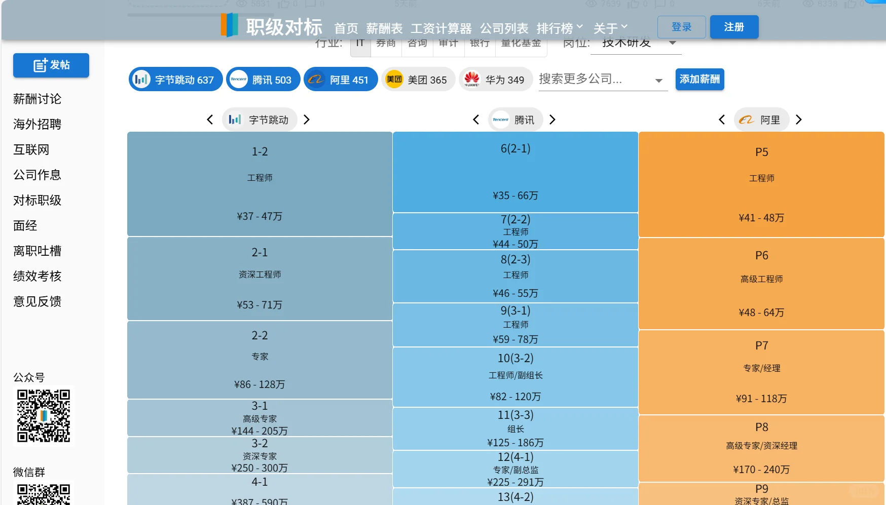
Task: Click right arrow beside 腾讯 column
Action: 552,120
